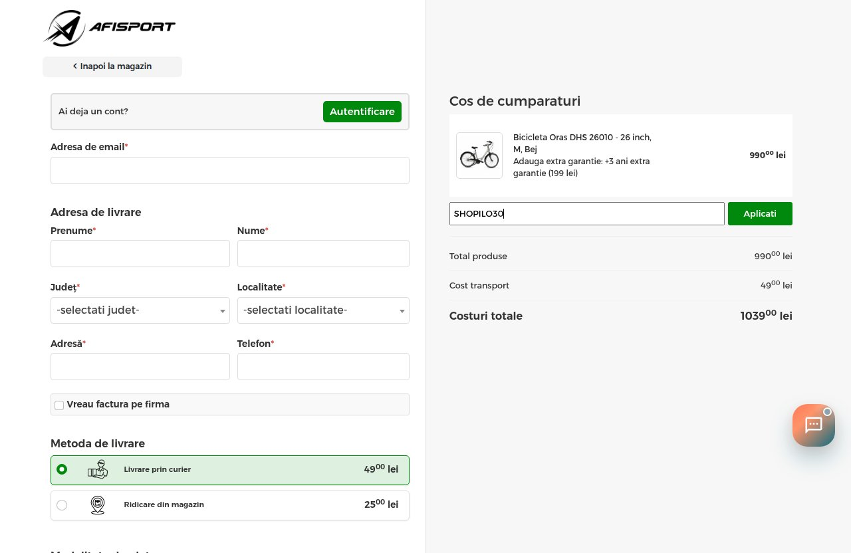
Task: Click the coupon code field SHOPILO30
Action: [x=587, y=214]
